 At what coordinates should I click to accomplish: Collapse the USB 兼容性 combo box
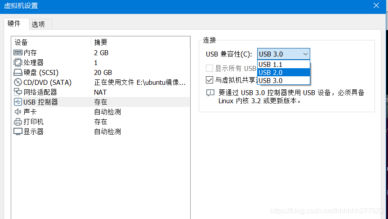tap(284, 54)
